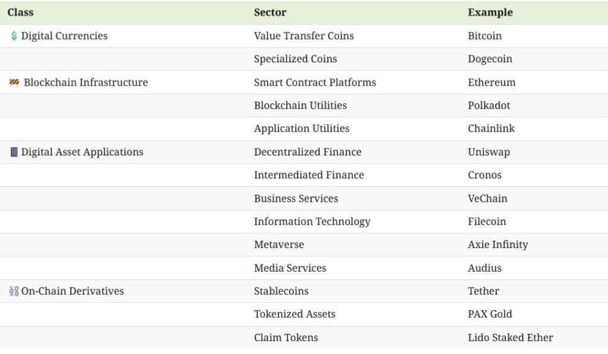
Task: Click the chain link icon beside On-Chain Derivatives
Action: click(14, 291)
